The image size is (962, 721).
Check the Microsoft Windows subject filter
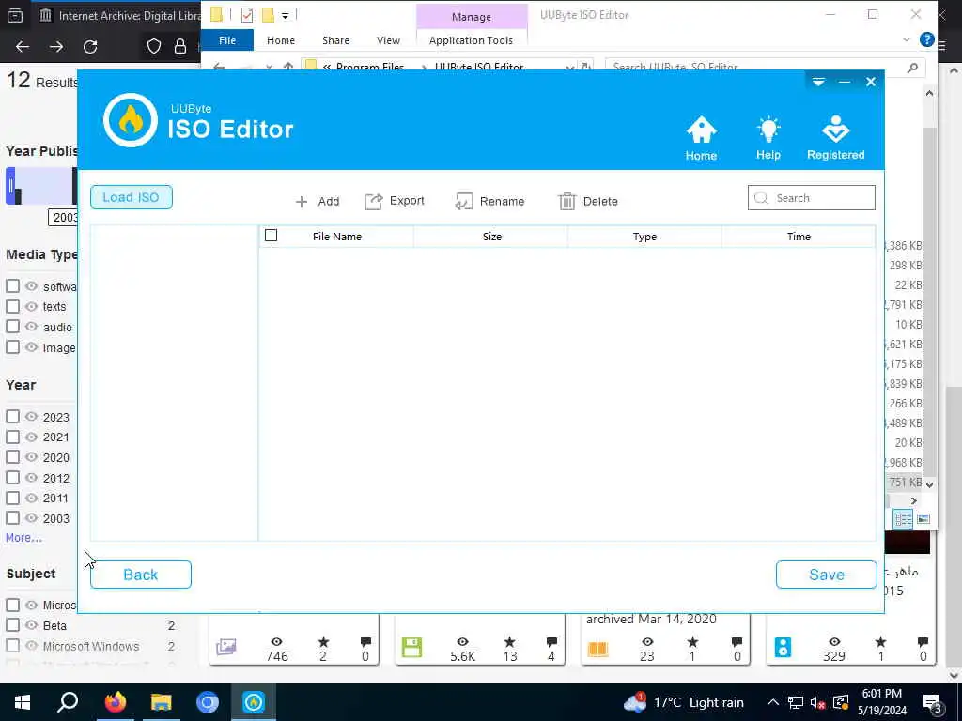[x=13, y=645]
